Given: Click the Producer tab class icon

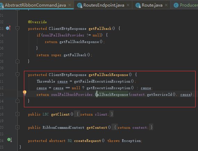Looking at the screenshot, I should [176, 5].
